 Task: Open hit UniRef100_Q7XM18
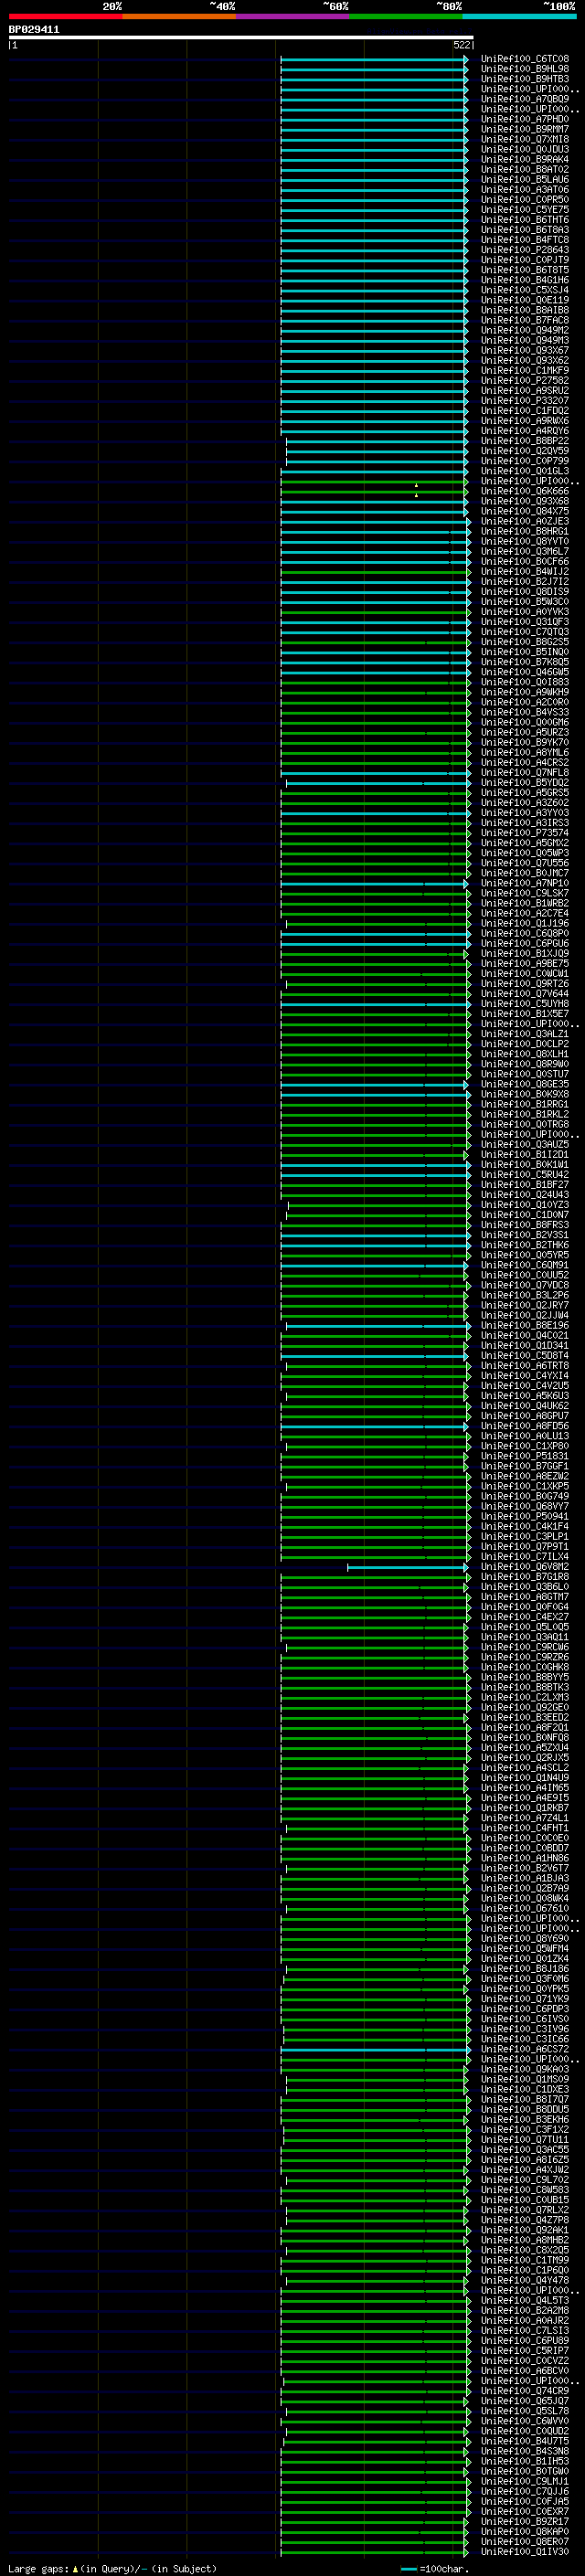coord(525,139)
